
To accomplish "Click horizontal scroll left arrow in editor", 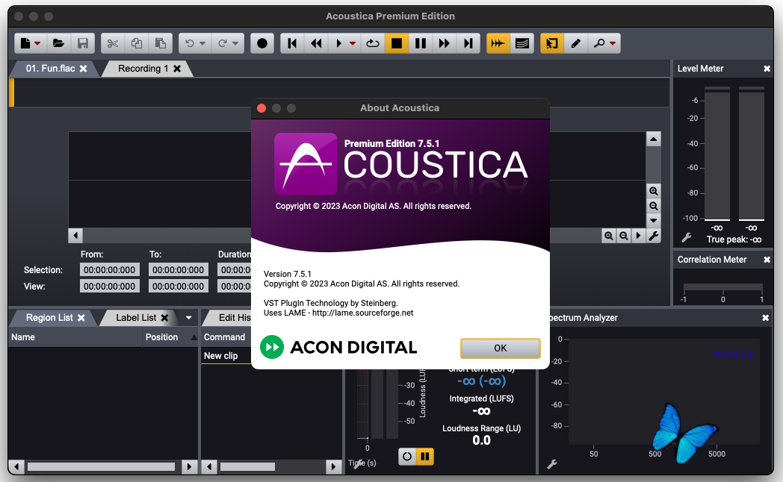I will coord(75,235).
